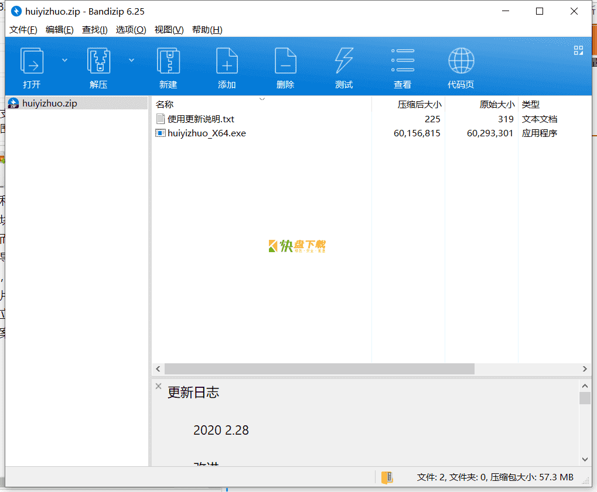Click the 文本文档 type cell
This screenshot has height=492, width=597.
(x=540, y=119)
